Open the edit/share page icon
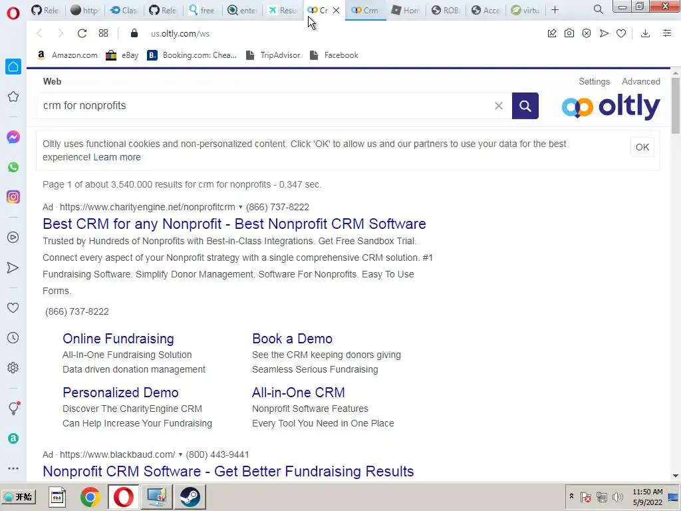 click(552, 33)
